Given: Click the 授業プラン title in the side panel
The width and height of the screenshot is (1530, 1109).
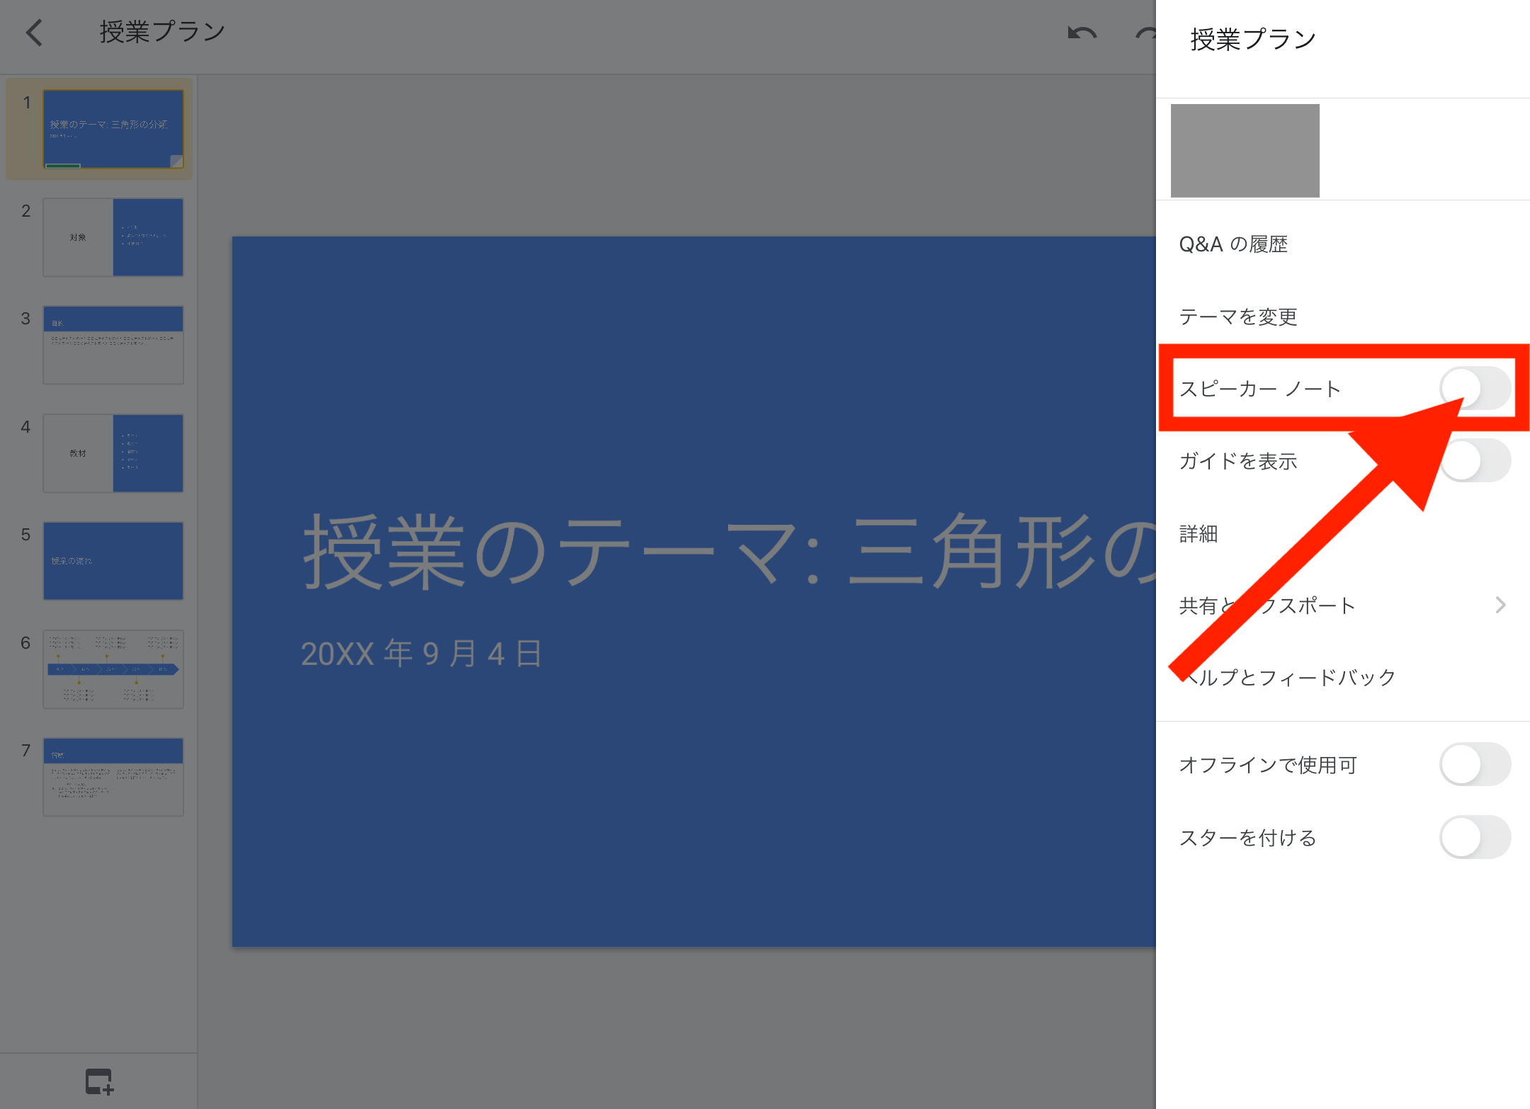Looking at the screenshot, I should click(x=1253, y=39).
